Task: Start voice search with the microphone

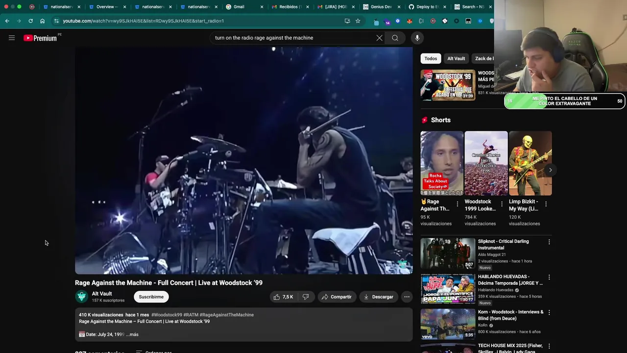Action: point(417,38)
